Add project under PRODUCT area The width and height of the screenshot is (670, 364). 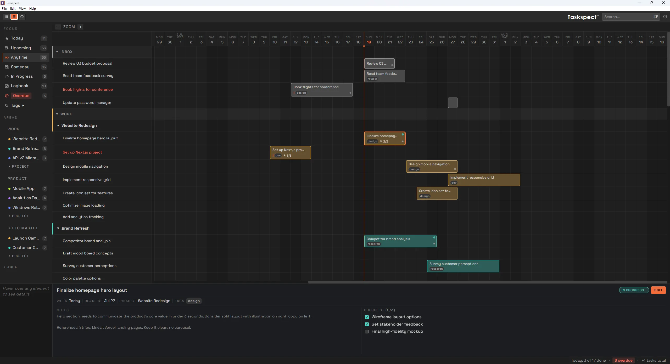coord(19,216)
